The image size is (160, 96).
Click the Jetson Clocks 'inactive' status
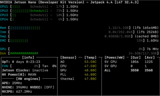click(40, 70)
